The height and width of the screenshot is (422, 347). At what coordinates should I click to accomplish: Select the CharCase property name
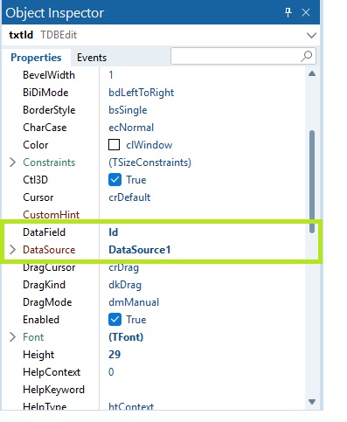[x=45, y=128]
